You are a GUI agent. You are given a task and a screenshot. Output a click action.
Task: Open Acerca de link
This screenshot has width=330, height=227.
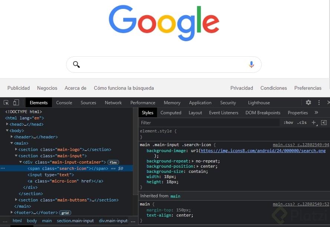tap(75, 88)
